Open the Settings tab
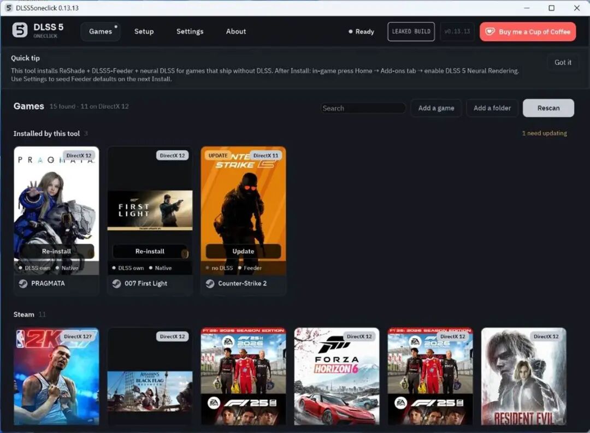 click(x=190, y=32)
